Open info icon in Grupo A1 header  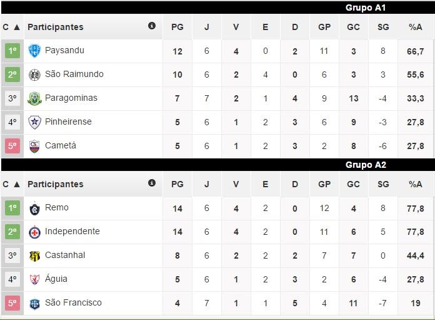point(151,26)
